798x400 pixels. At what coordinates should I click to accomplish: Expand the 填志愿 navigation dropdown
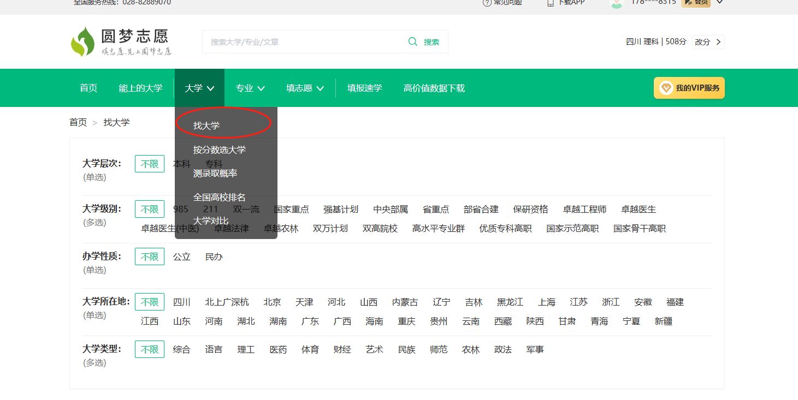(x=305, y=88)
